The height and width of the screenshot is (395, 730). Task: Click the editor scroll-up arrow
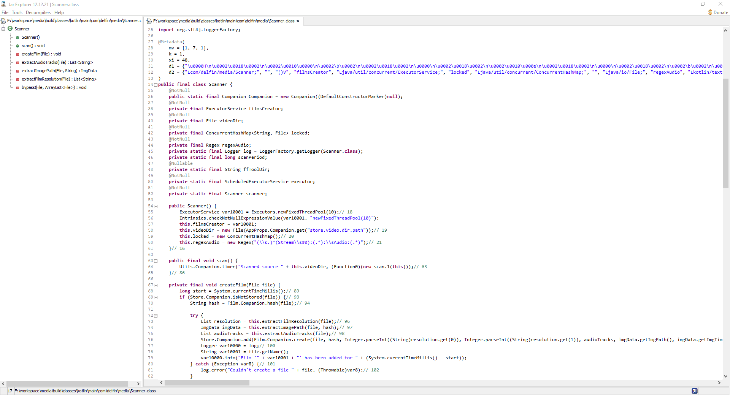pyautogui.click(x=725, y=30)
